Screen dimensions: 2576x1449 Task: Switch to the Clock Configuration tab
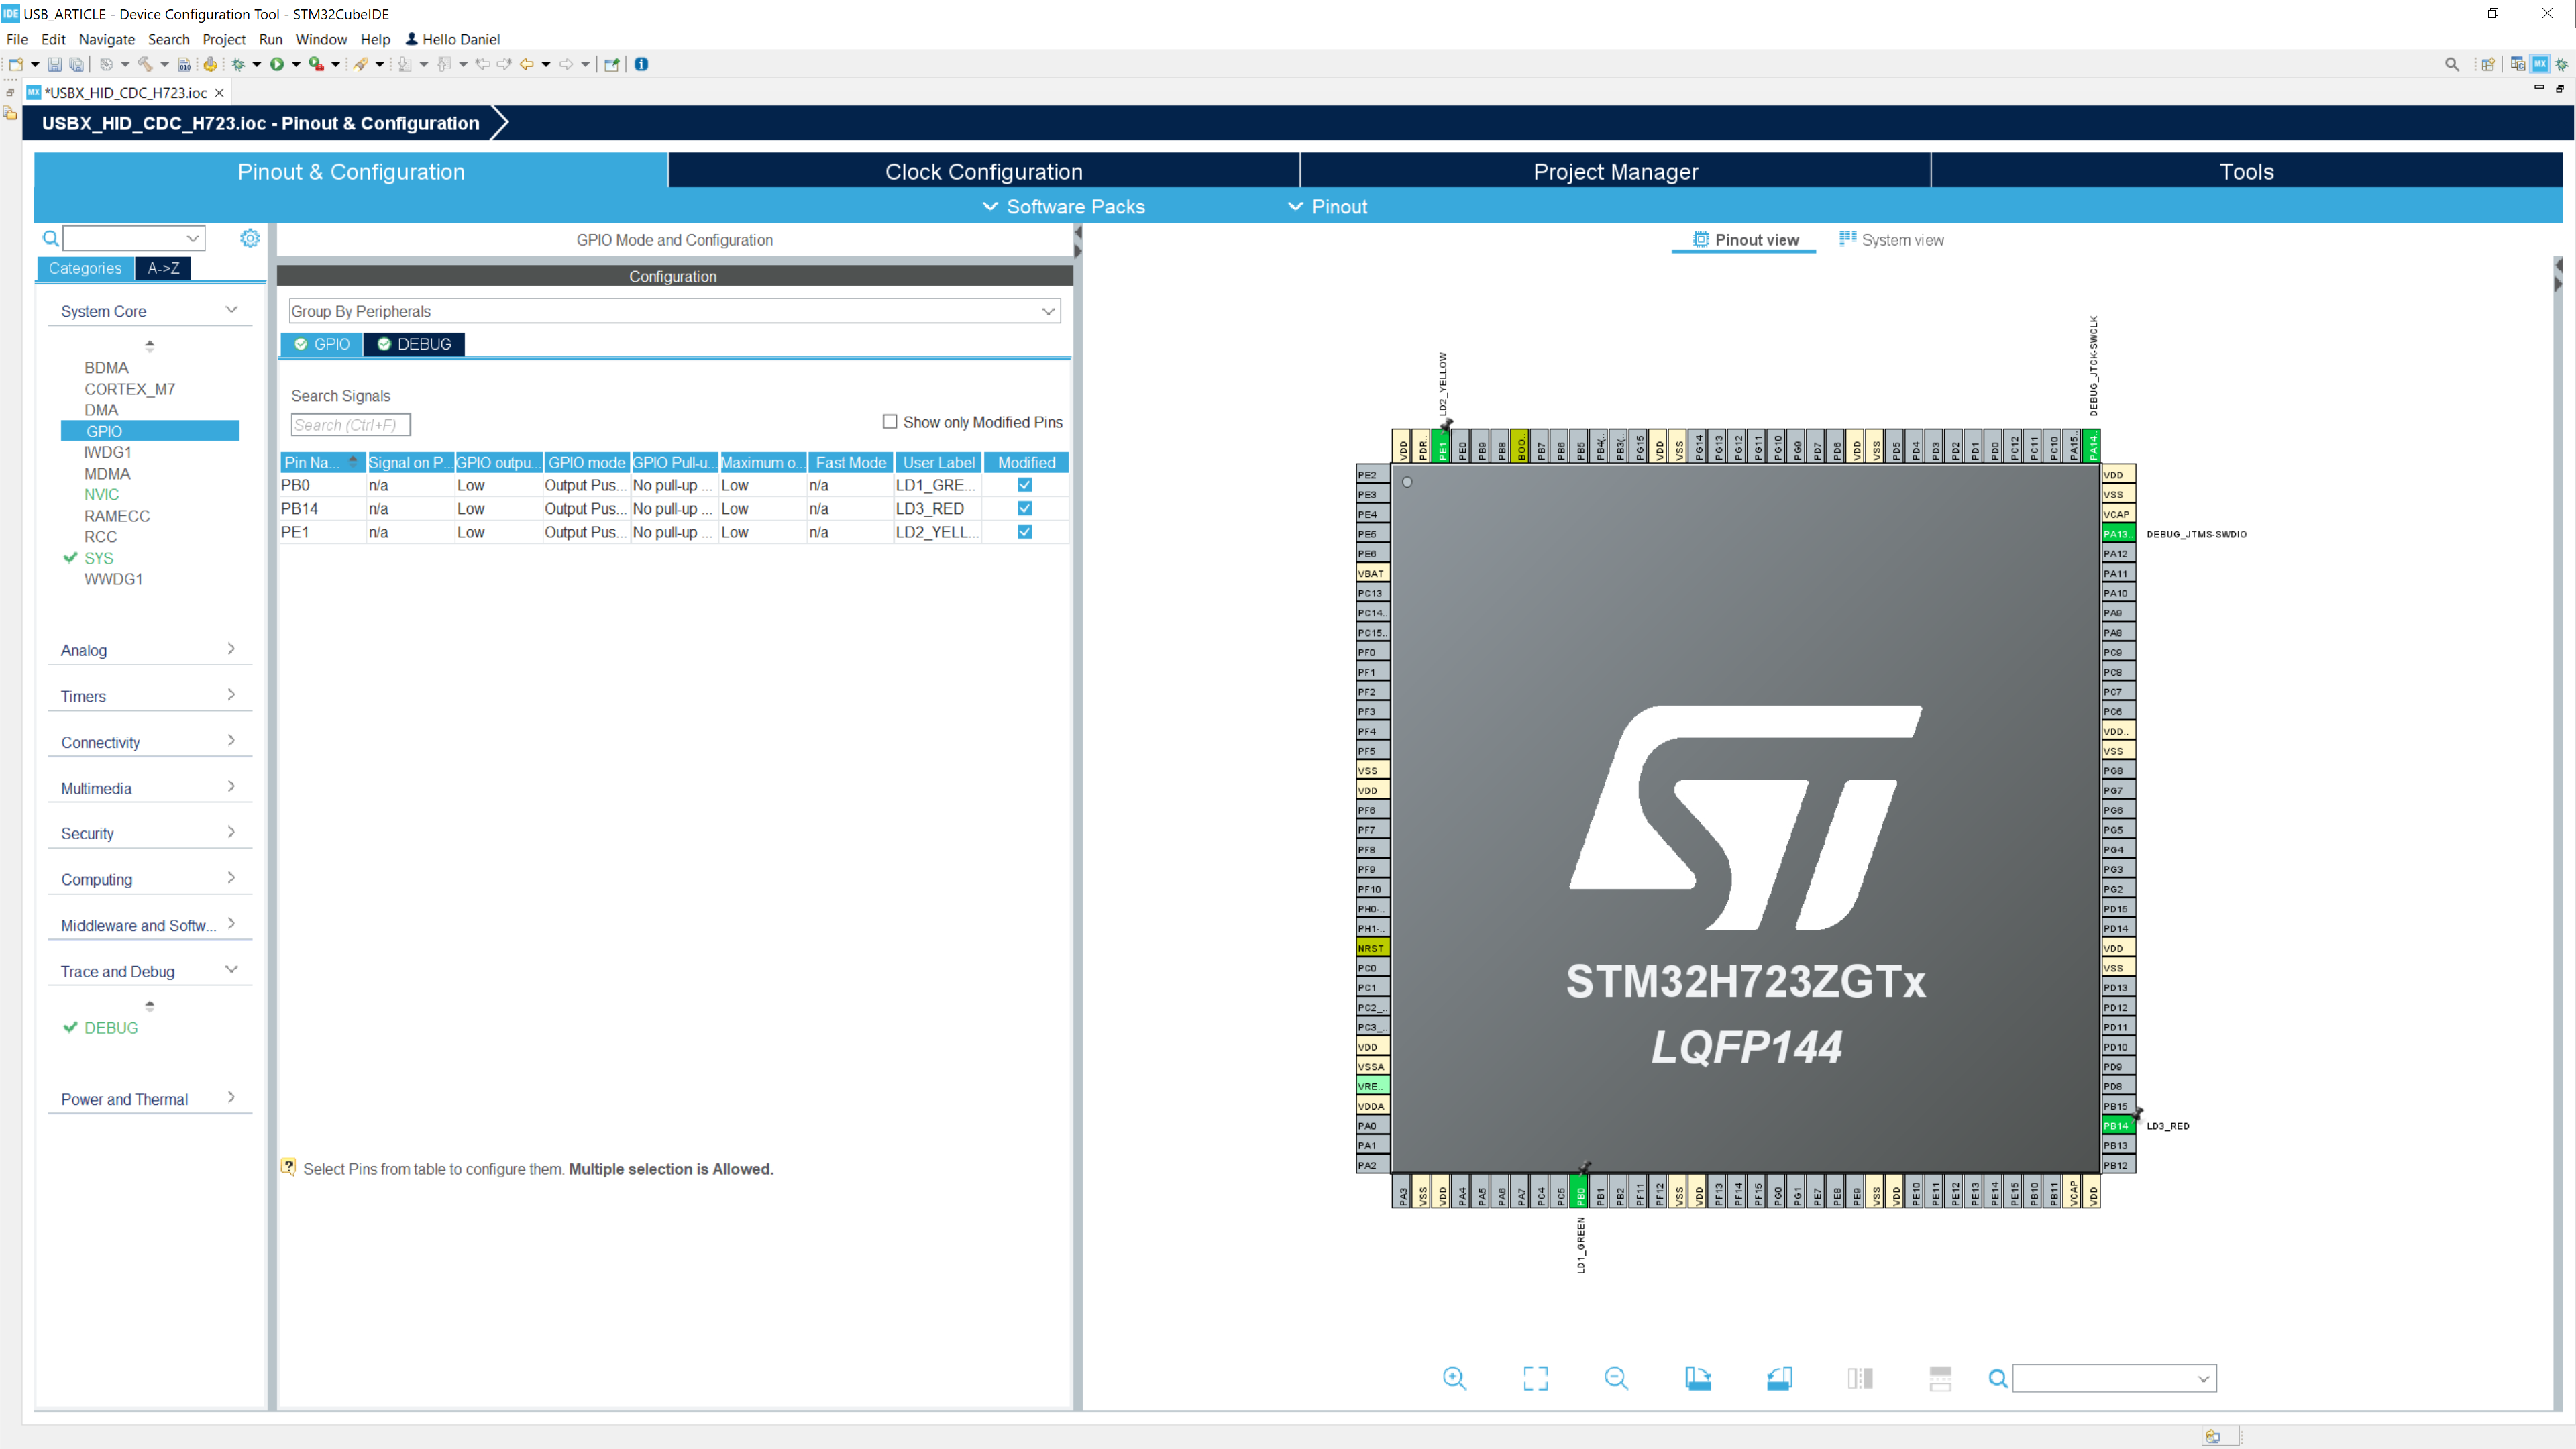coord(983,171)
